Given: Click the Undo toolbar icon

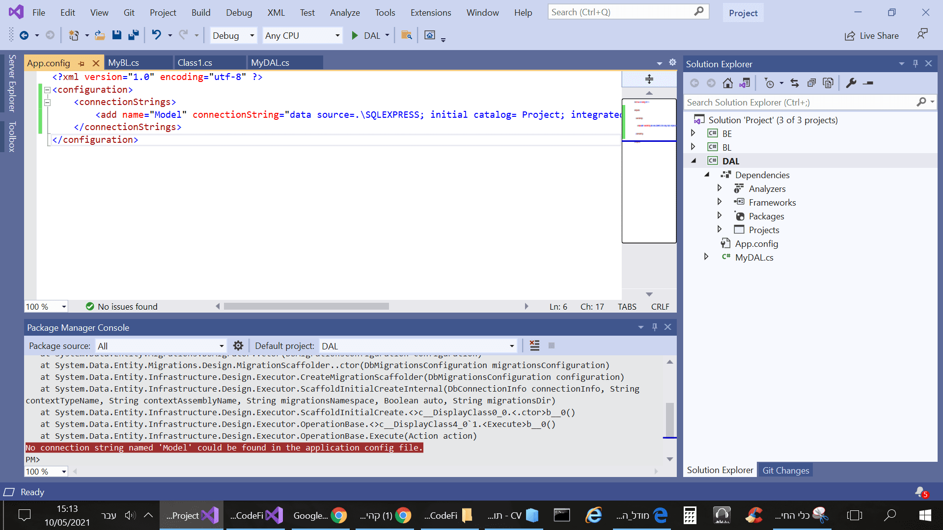Looking at the screenshot, I should tap(156, 35).
